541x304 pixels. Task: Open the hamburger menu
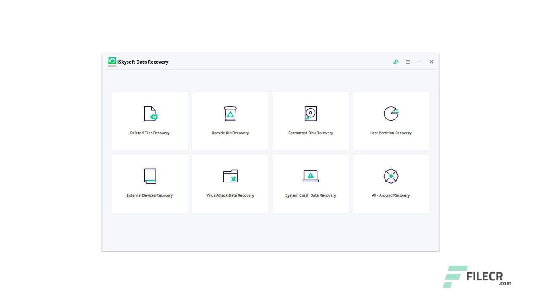(407, 62)
